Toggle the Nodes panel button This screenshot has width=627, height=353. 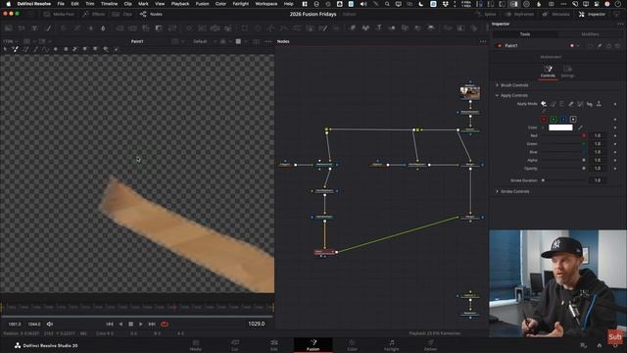(151, 14)
